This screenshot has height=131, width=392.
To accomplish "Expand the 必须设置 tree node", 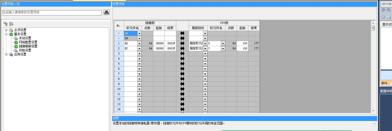I will (x=6, y=30).
